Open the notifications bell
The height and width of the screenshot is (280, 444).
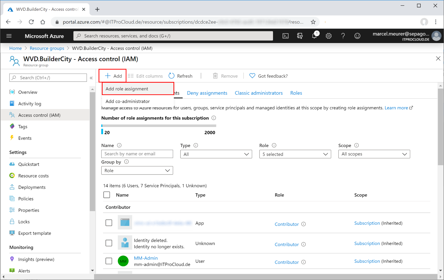[x=314, y=36]
